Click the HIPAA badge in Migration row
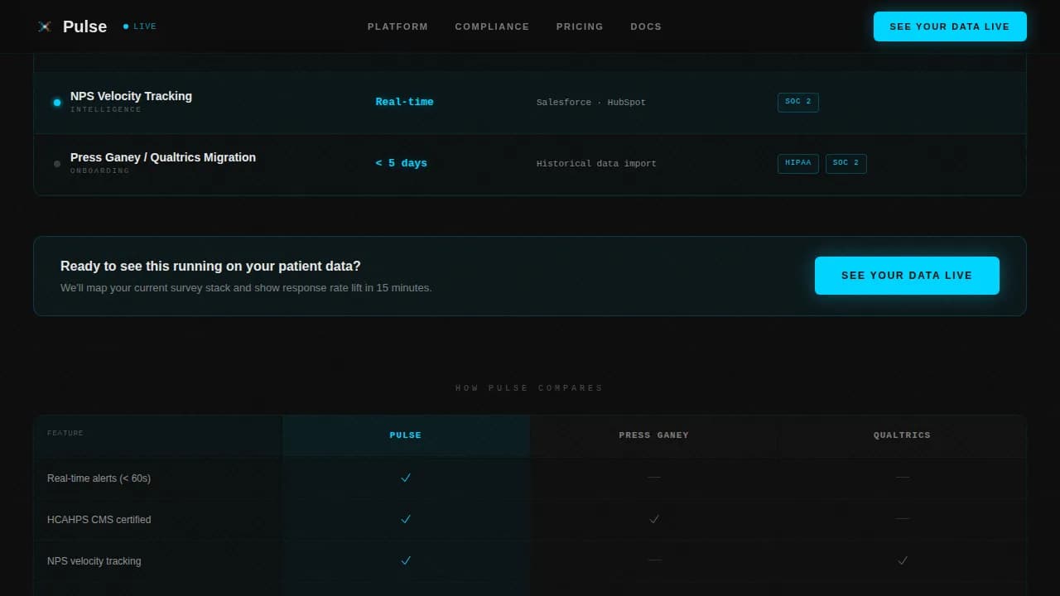Screen dimensions: 1060x596 (798, 163)
